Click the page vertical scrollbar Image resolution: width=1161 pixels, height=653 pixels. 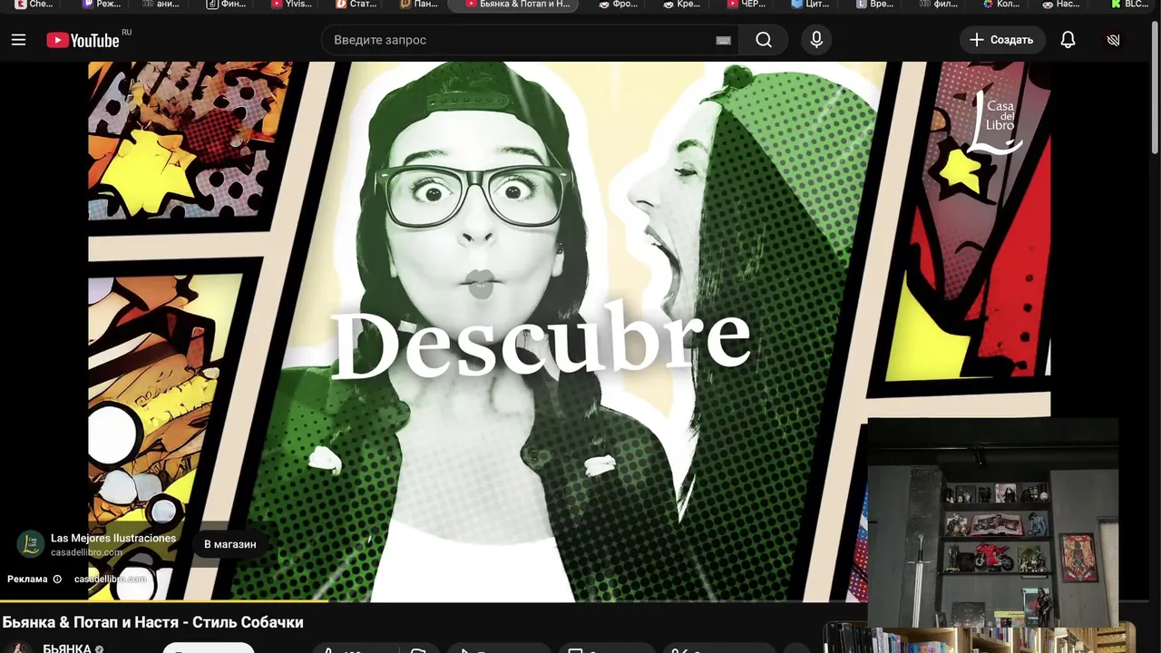point(1155,86)
